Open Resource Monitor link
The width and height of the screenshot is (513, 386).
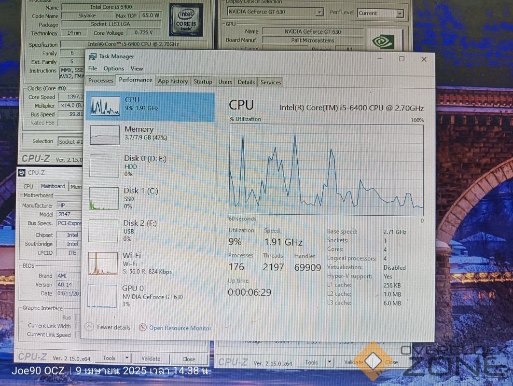click(x=180, y=328)
